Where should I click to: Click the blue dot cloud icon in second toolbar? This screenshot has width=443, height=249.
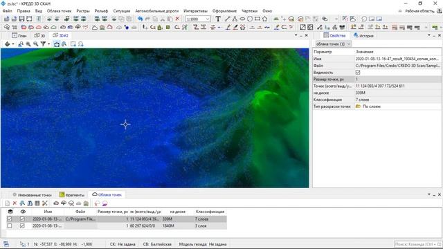[x=126, y=28]
